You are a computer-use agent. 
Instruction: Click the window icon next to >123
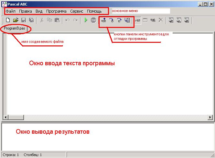[x=145, y=20]
